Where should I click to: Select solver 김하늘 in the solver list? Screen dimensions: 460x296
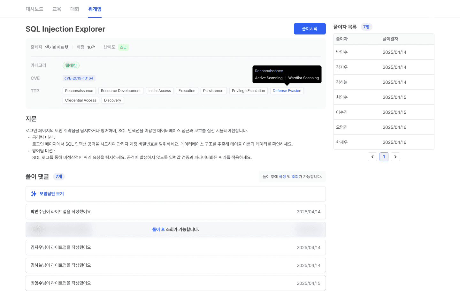tap(342, 82)
